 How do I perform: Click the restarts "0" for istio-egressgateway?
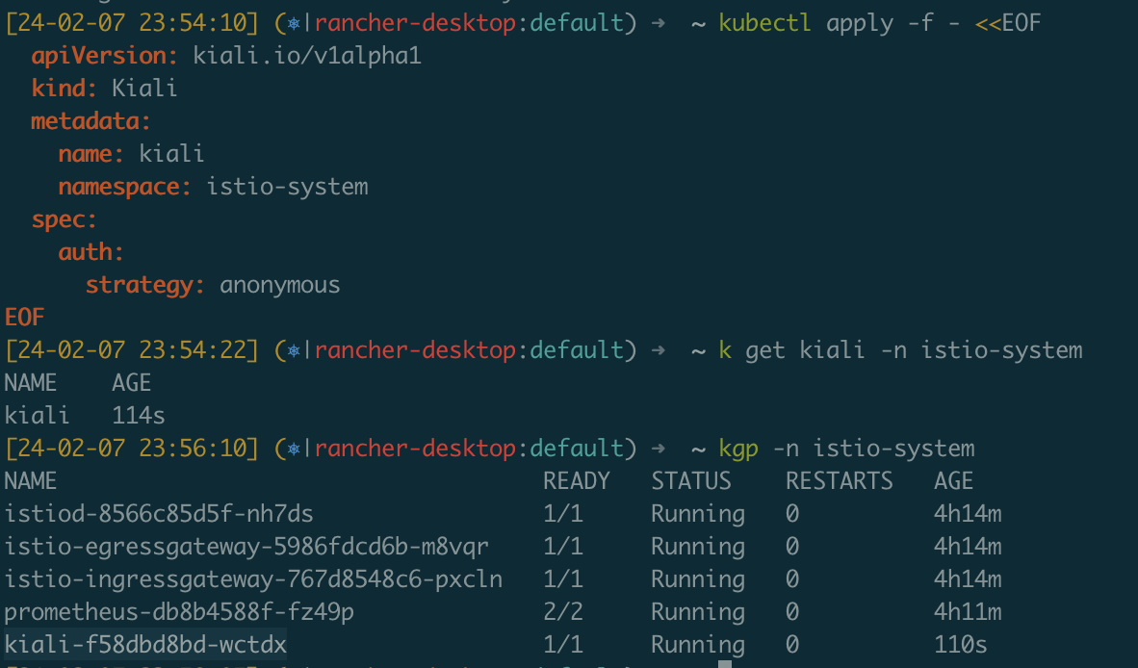(792, 547)
